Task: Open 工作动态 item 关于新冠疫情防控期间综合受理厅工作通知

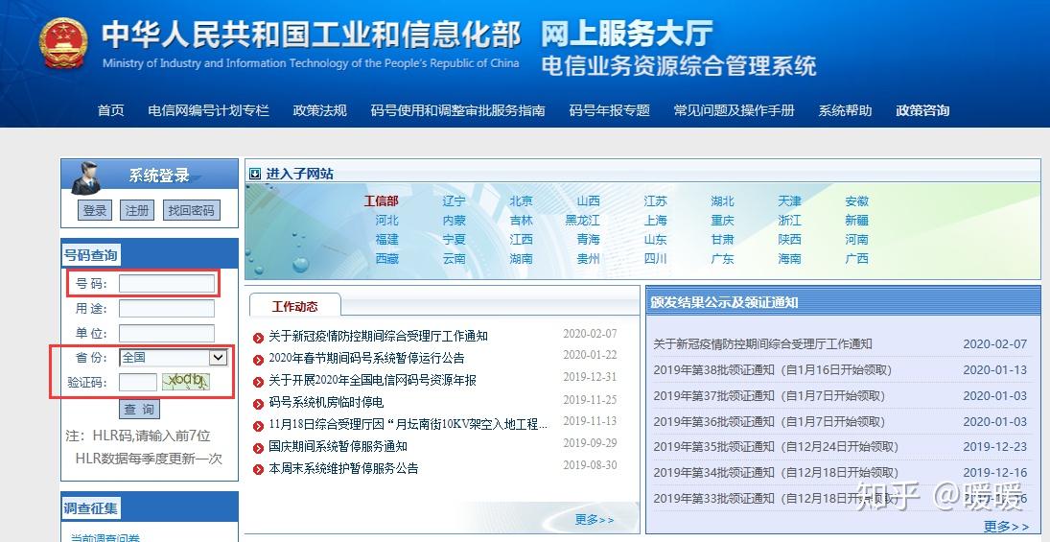Action: [379, 337]
